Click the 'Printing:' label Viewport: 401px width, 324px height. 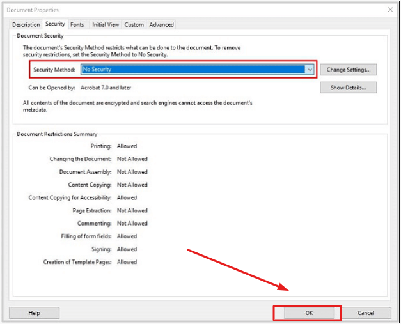tap(101, 146)
